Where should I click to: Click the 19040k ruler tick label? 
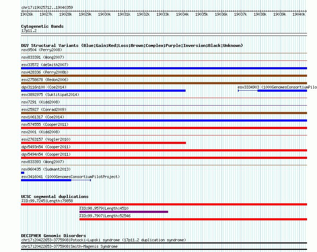[x=299, y=14]
